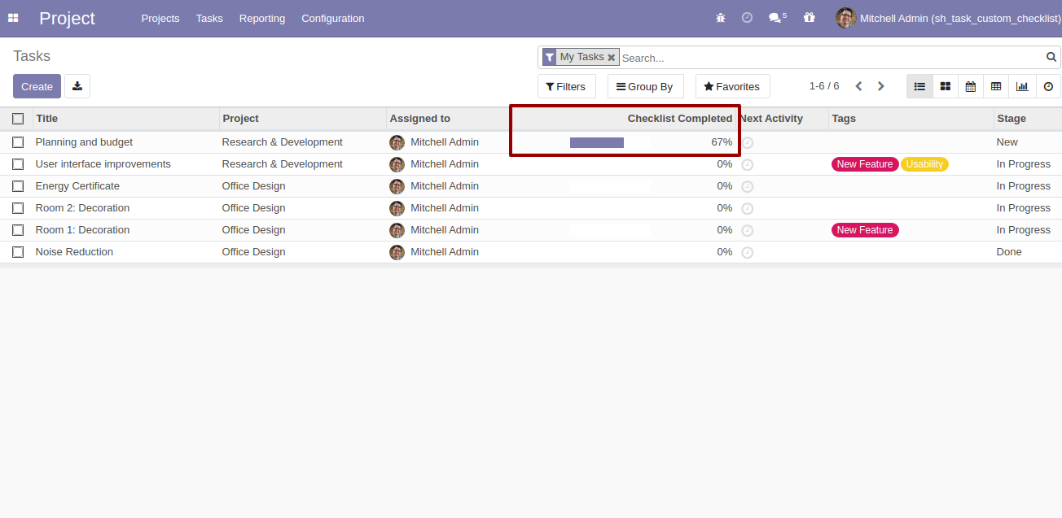Screen dimensions: 1062x518
Task: Click the Usability tag
Action: click(924, 164)
